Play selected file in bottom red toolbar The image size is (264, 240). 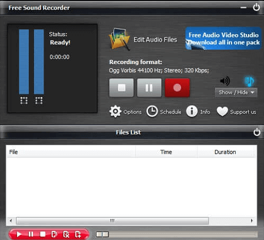click(x=19, y=234)
